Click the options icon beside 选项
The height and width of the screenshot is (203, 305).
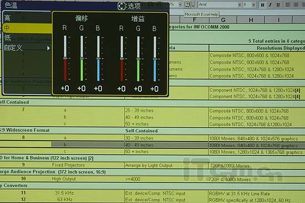[x=121, y=6]
